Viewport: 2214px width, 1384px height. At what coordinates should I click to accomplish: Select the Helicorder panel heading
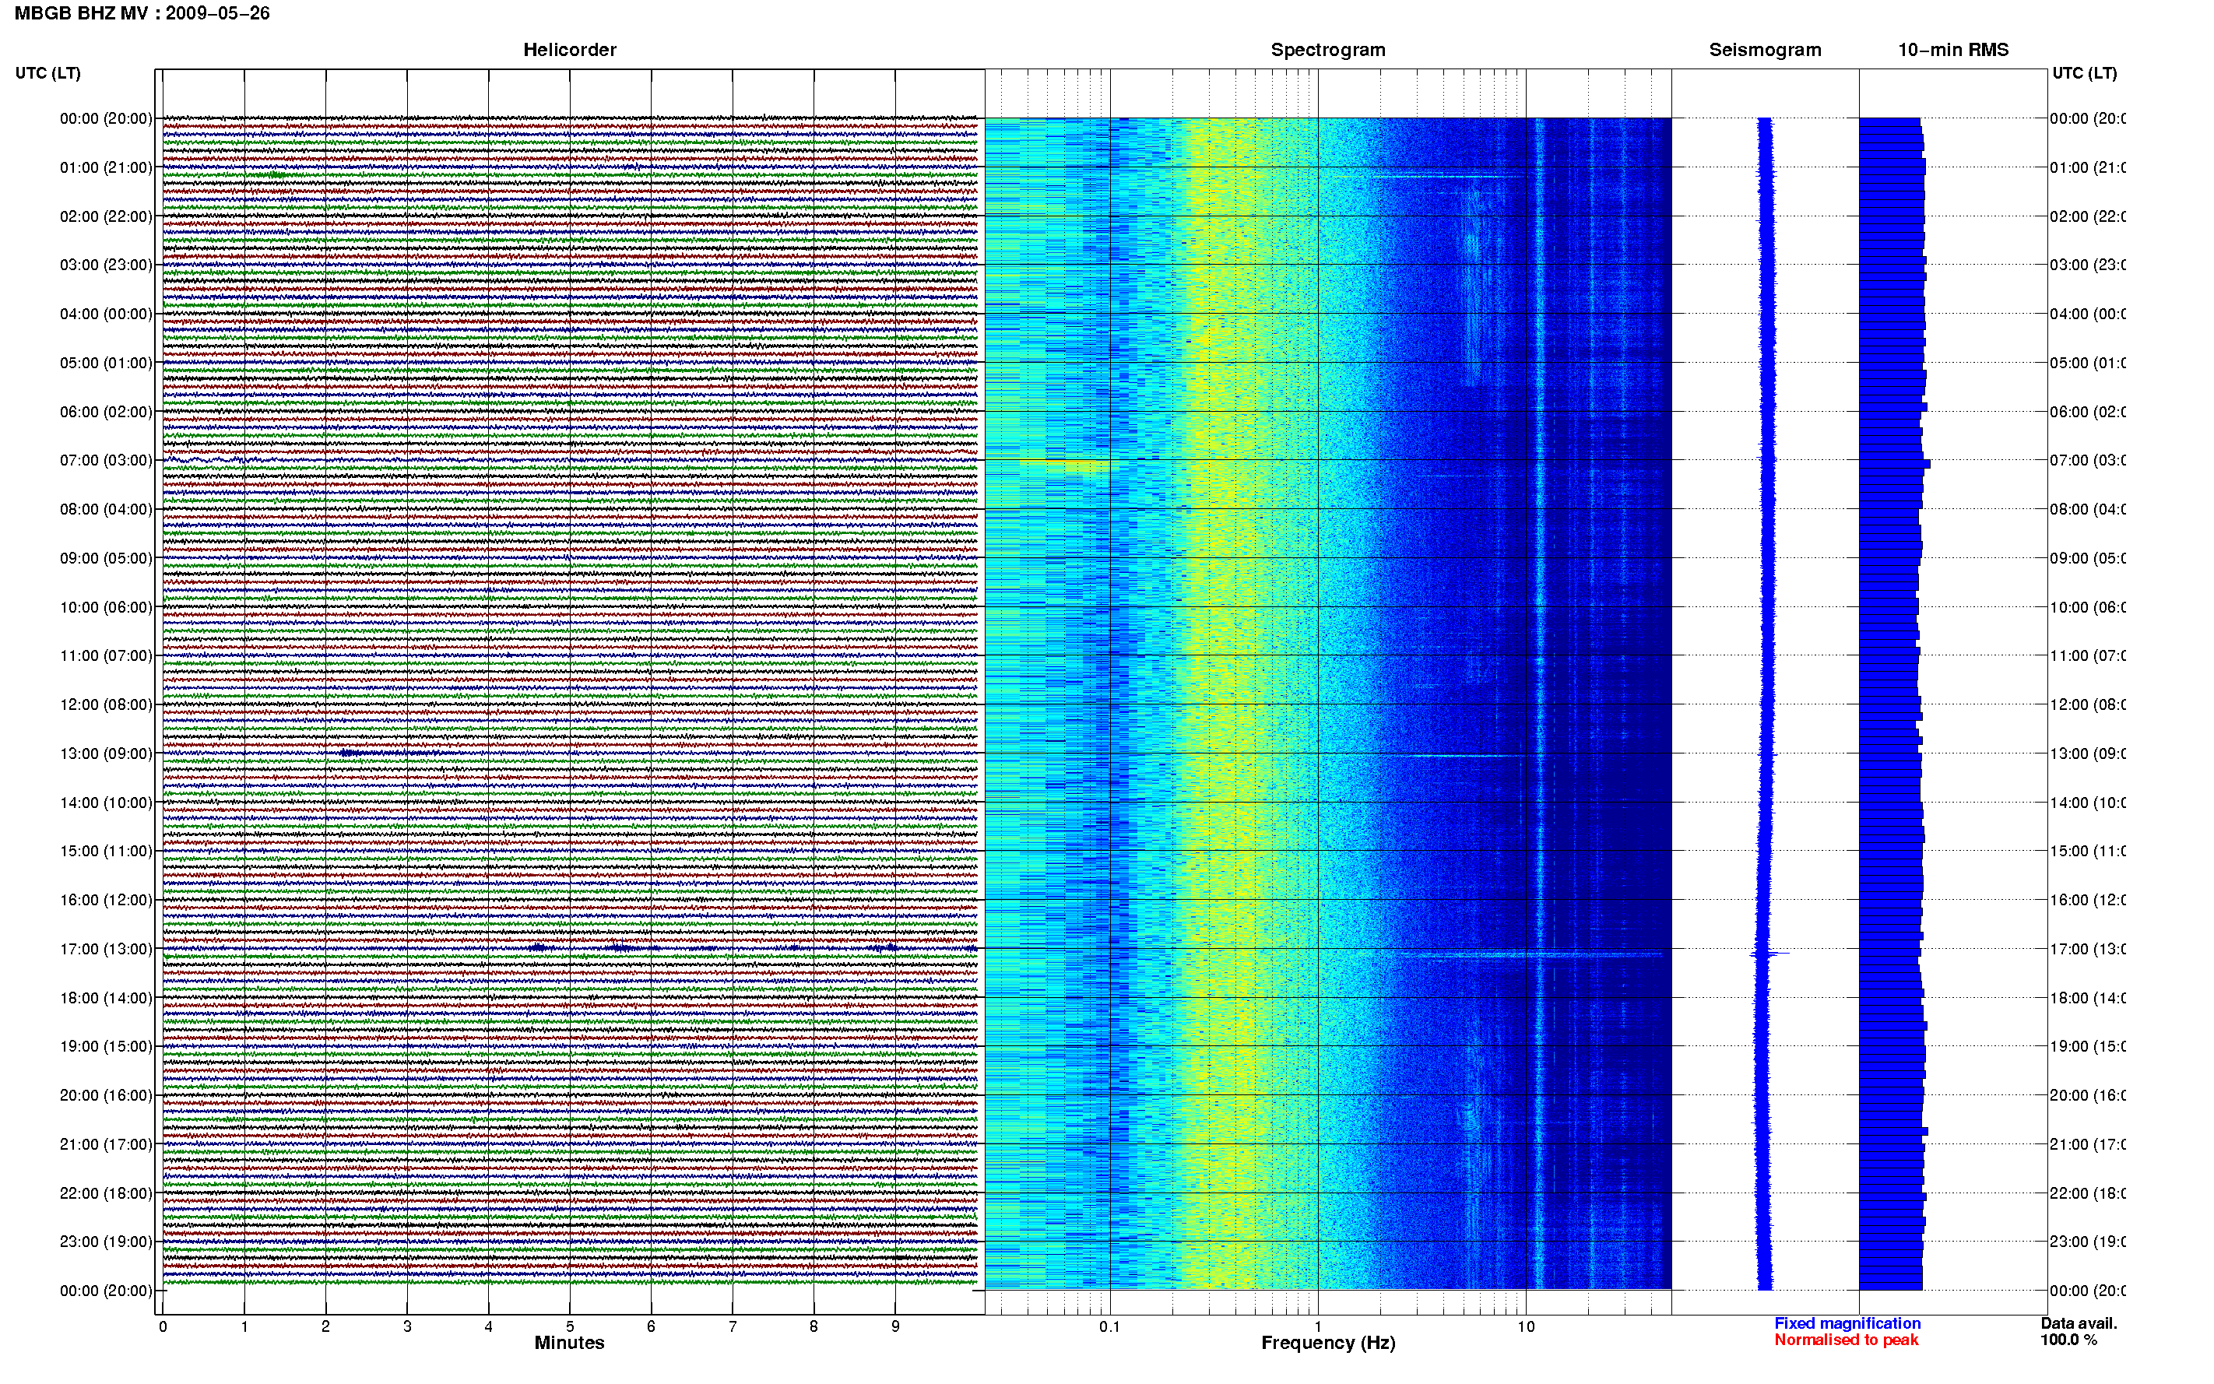click(569, 51)
